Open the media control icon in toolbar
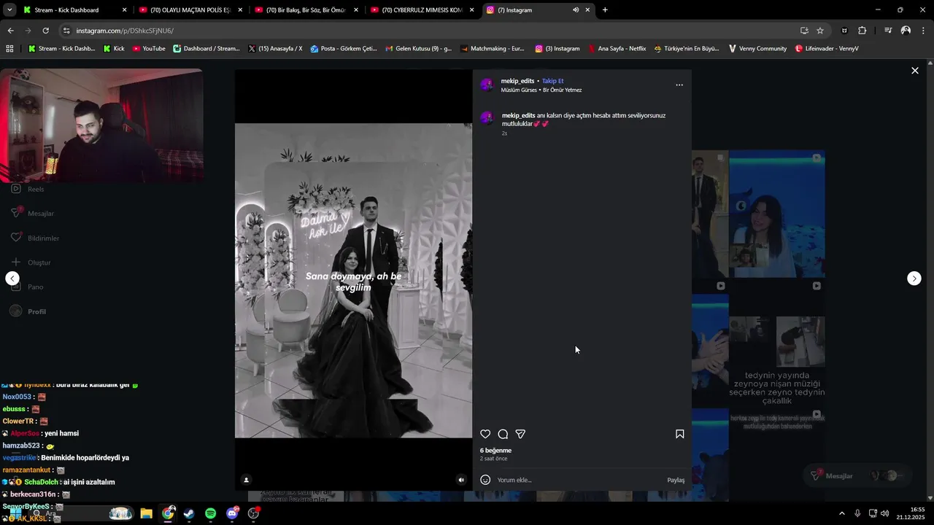The width and height of the screenshot is (934, 525). click(x=888, y=31)
